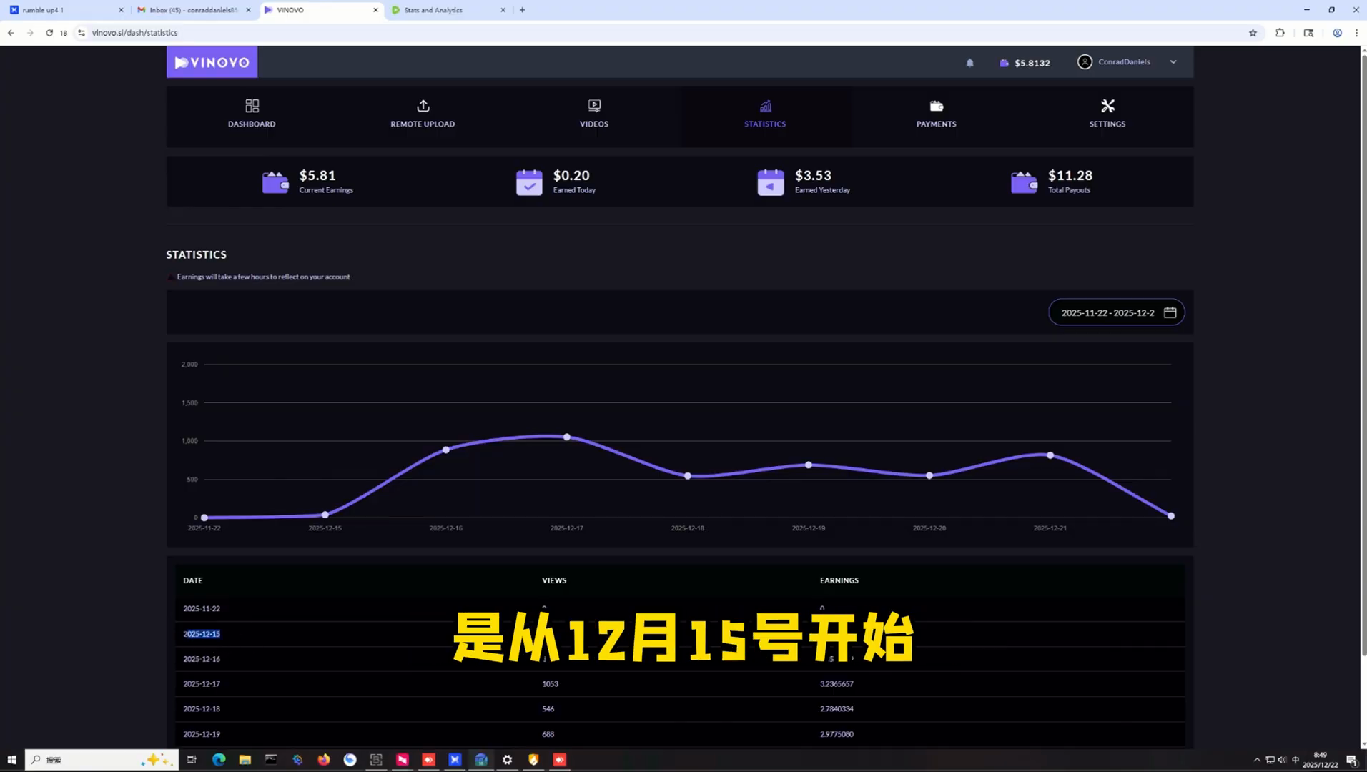Click the VINOVO logo
This screenshot has height=772, width=1367.
pyautogui.click(x=212, y=62)
